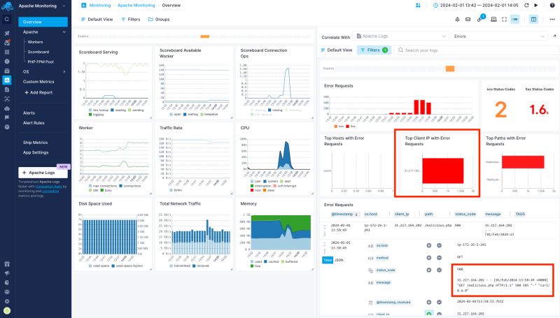Switch to the Table tab
This screenshot has width=560, height=318.
point(328,260)
